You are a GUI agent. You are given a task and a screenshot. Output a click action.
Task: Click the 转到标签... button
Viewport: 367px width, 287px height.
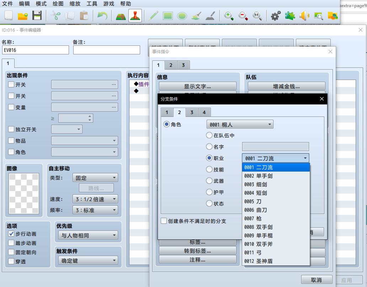(x=197, y=251)
